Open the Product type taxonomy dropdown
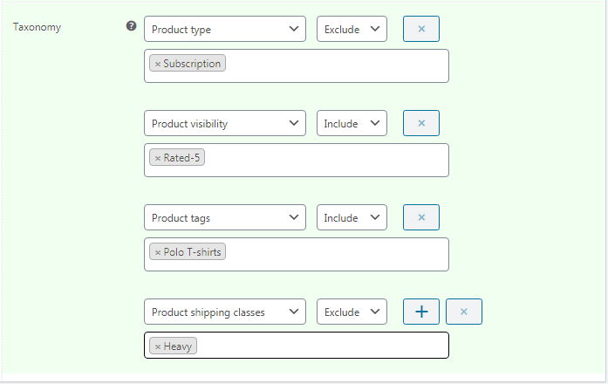 (x=224, y=29)
